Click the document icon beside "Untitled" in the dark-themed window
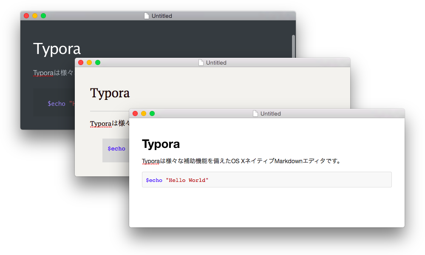Image resolution: width=425 pixels, height=255 pixels. click(x=147, y=15)
